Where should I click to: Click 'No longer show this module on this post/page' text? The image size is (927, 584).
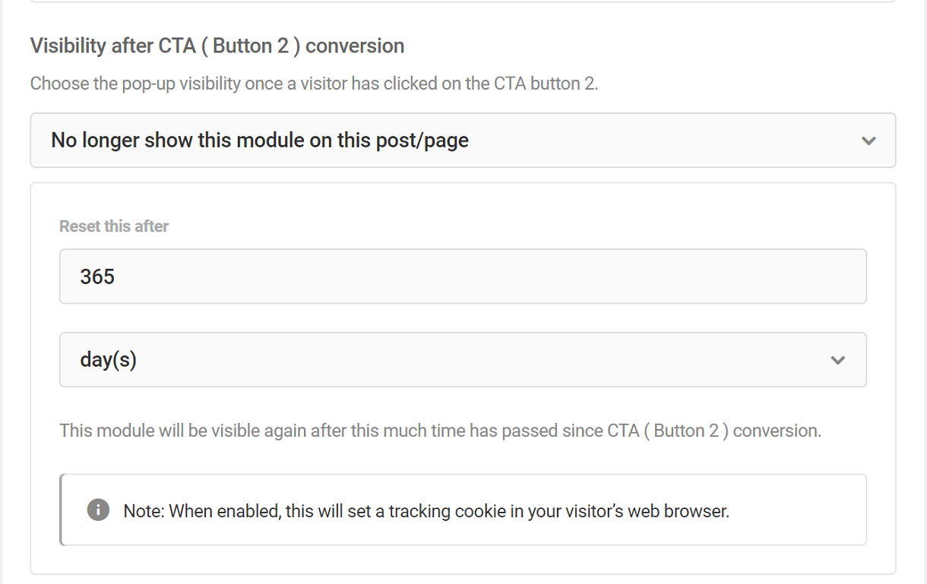tap(260, 140)
